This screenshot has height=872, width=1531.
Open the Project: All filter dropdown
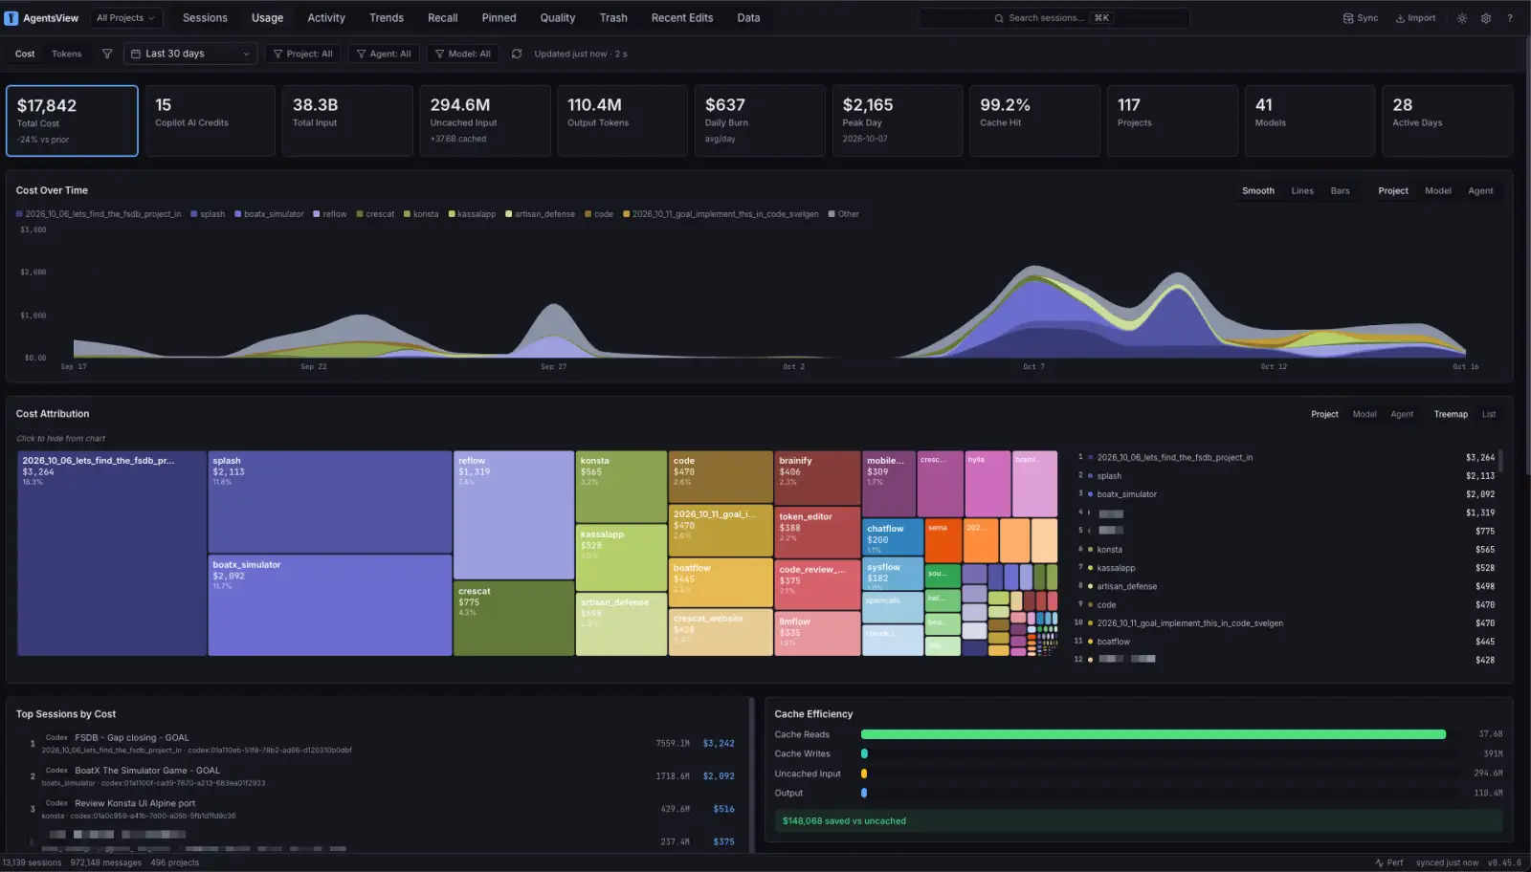[x=303, y=54]
